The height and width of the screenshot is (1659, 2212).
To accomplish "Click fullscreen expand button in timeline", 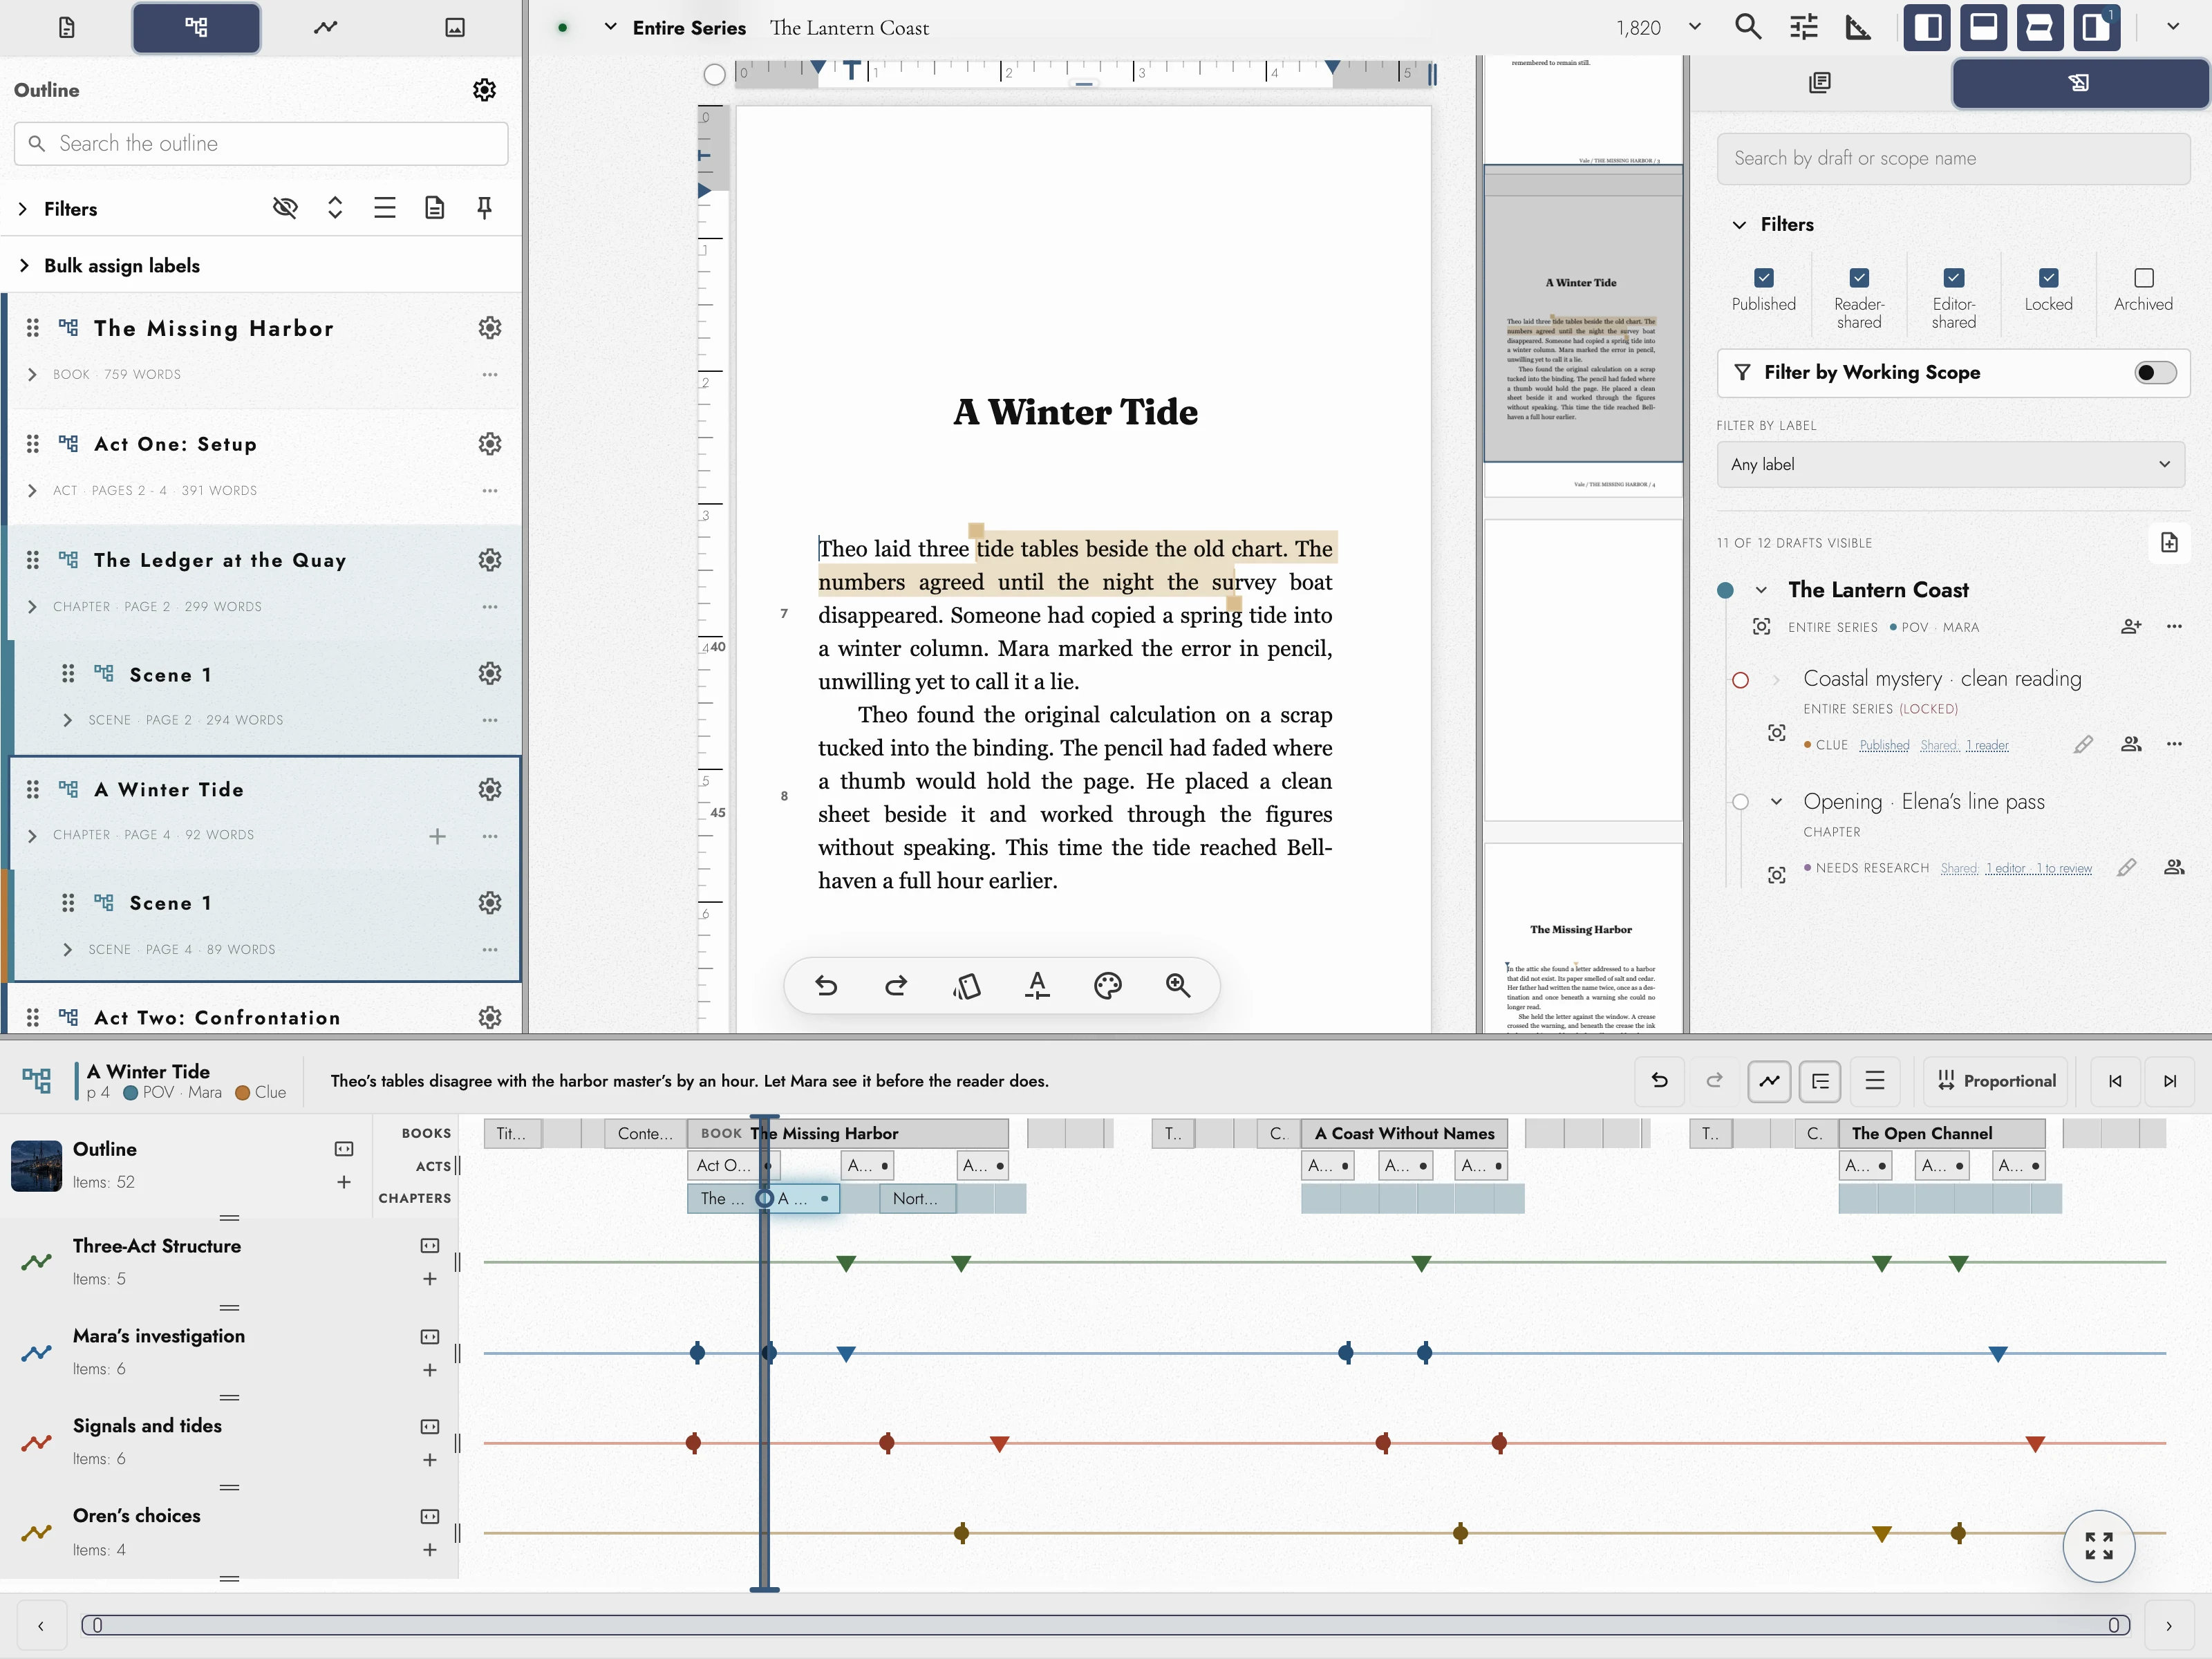I will pos(2099,1545).
